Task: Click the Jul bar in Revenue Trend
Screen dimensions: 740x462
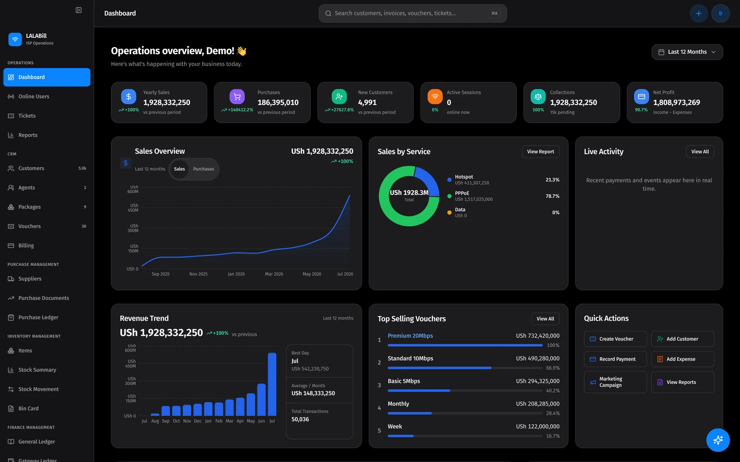Action: coord(272,384)
